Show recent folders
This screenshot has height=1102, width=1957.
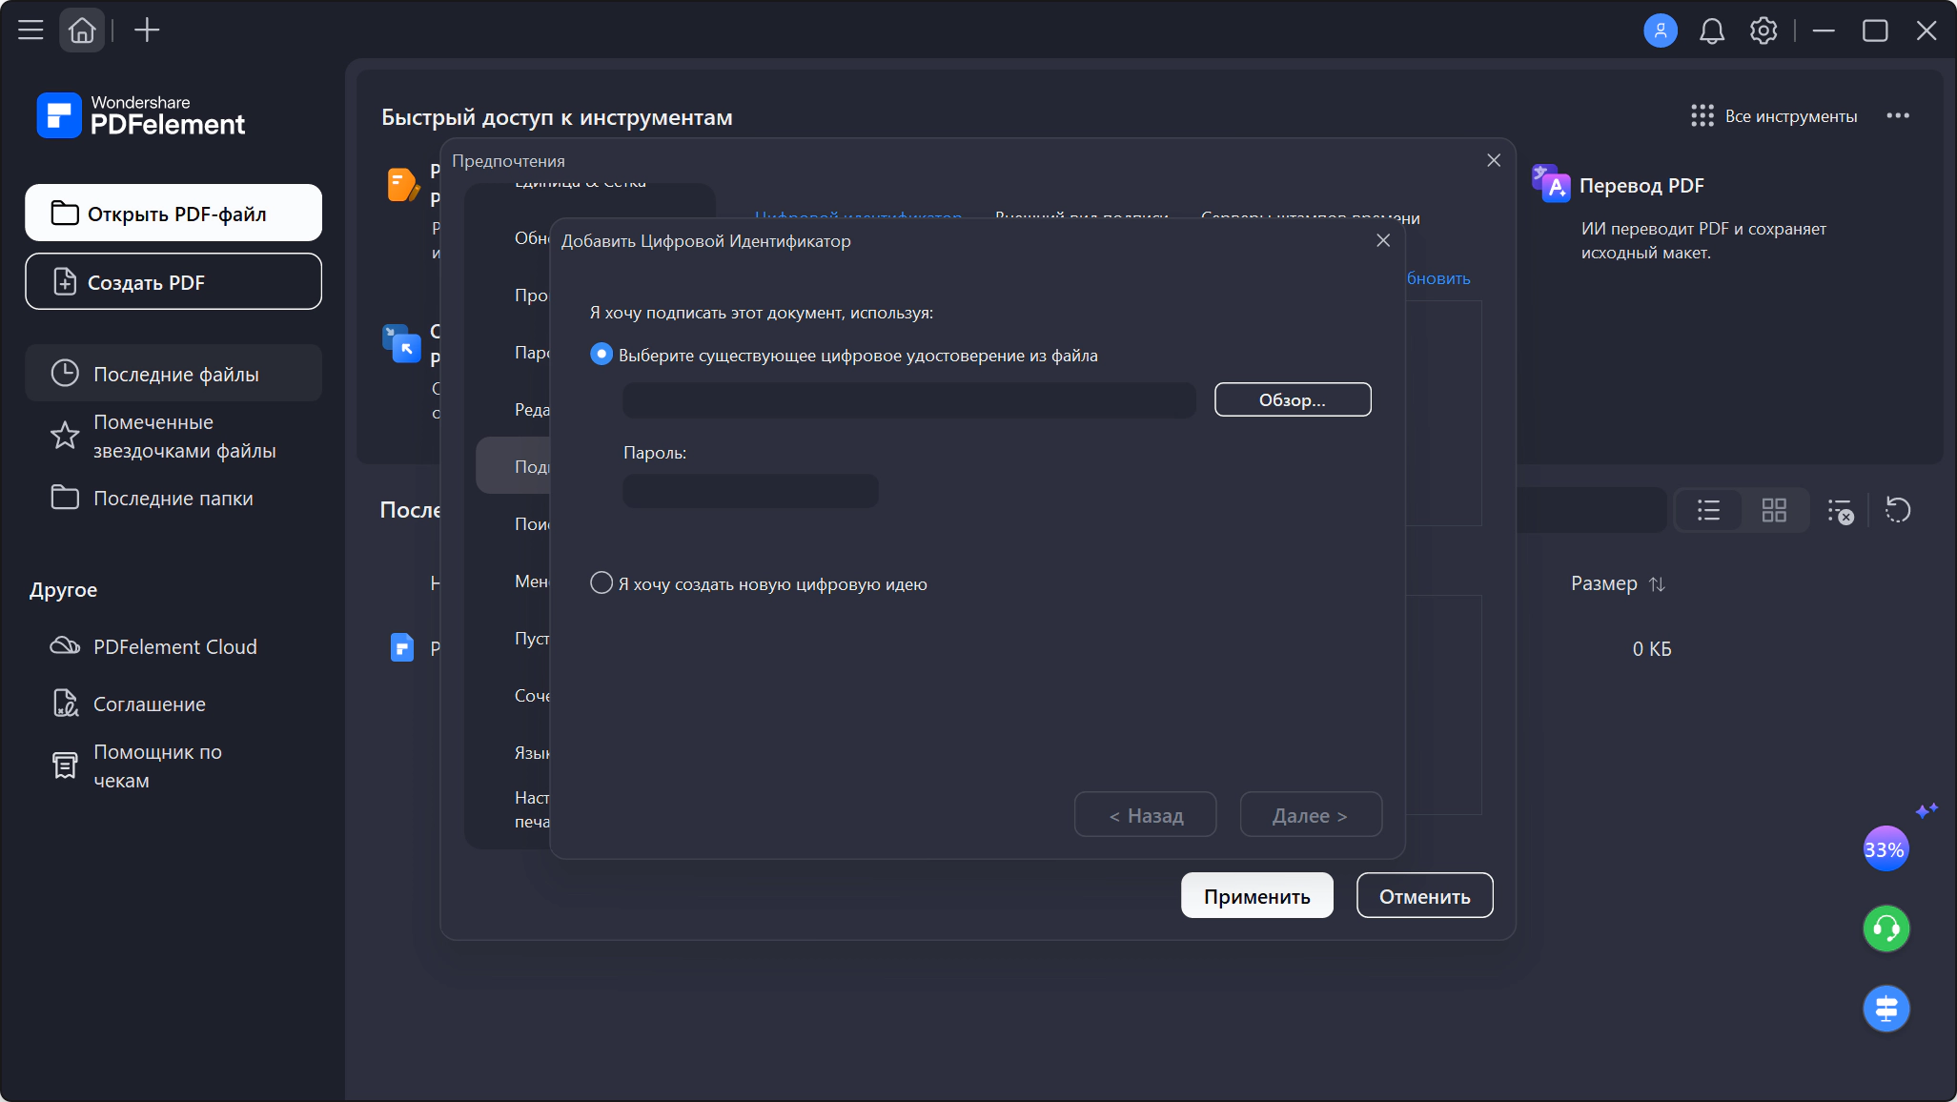[173, 498]
